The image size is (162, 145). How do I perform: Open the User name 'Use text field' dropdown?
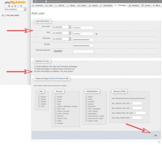coord(61,27)
